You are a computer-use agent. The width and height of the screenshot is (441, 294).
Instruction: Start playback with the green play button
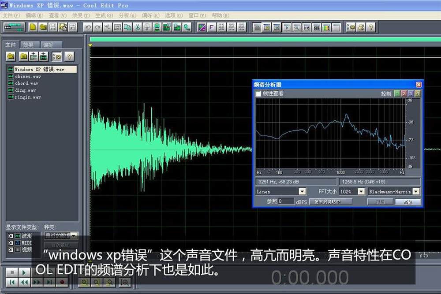[24, 272]
